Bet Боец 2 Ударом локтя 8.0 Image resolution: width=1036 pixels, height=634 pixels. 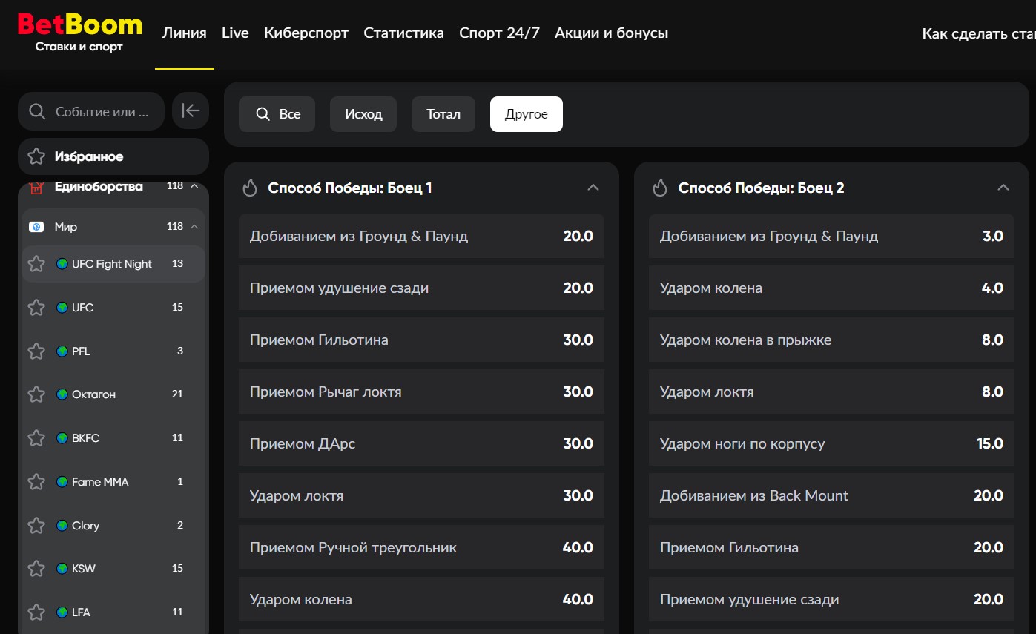click(x=831, y=392)
